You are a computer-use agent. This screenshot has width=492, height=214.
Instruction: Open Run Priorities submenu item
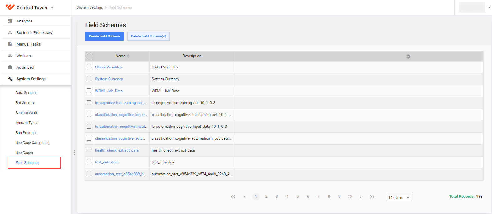[26, 133]
